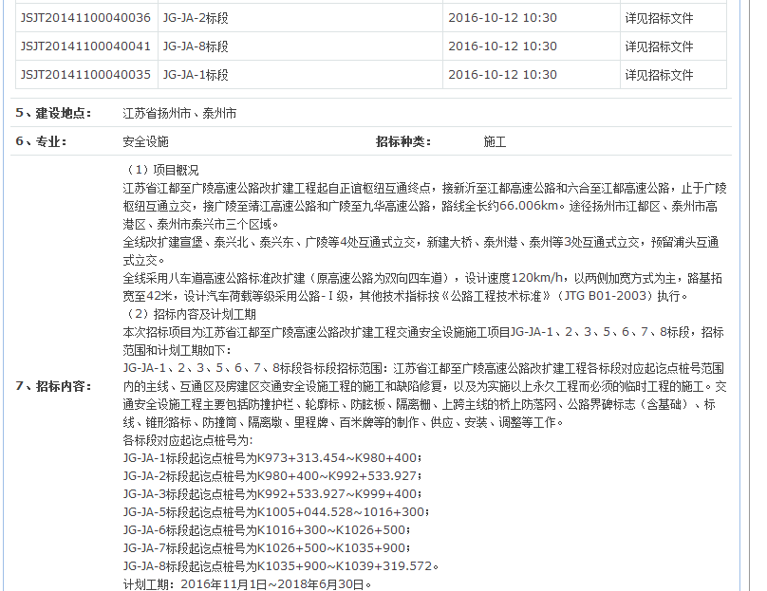
Task: Click the 计划工期 date range line
Action: (x=247, y=584)
